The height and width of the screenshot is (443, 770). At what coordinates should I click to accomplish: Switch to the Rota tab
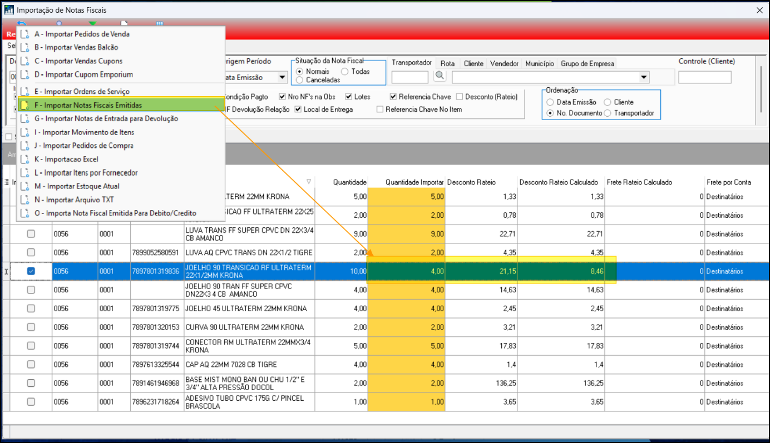(x=447, y=64)
